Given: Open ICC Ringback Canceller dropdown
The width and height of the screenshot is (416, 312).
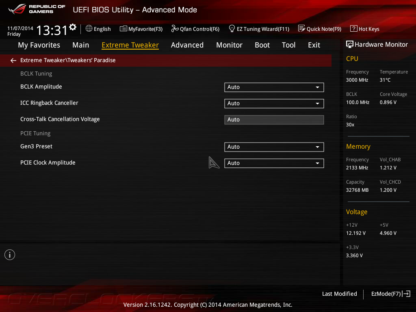Looking at the screenshot, I should (274, 104).
